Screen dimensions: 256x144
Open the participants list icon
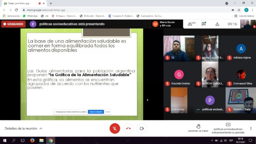(x=191, y=24)
